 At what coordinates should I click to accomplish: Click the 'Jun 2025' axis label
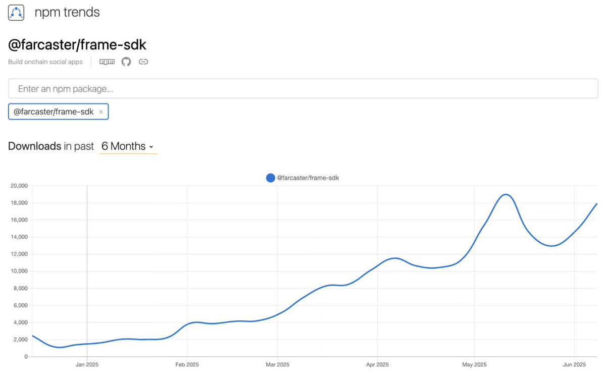(574, 365)
